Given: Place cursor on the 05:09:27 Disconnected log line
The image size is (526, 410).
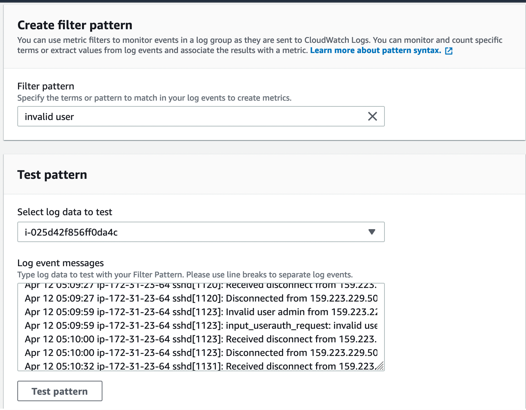Looking at the screenshot, I should coord(201,298).
